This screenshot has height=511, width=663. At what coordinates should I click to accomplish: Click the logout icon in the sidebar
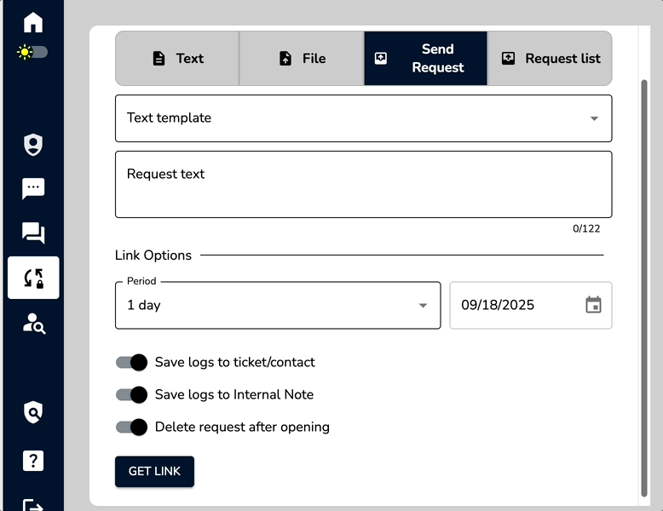coord(33,505)
